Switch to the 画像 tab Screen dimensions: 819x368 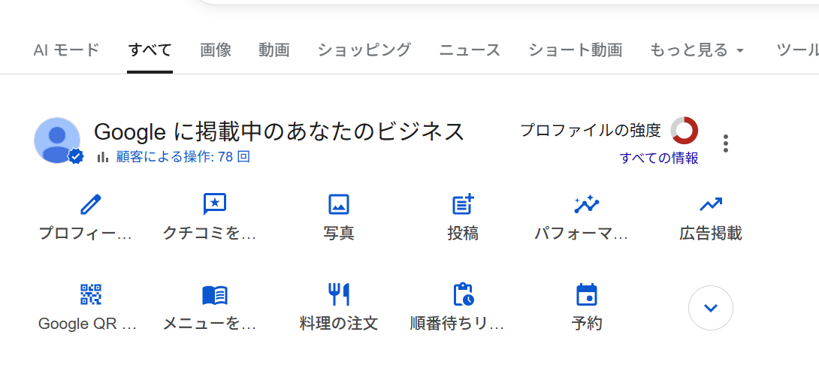click(216, 50)
